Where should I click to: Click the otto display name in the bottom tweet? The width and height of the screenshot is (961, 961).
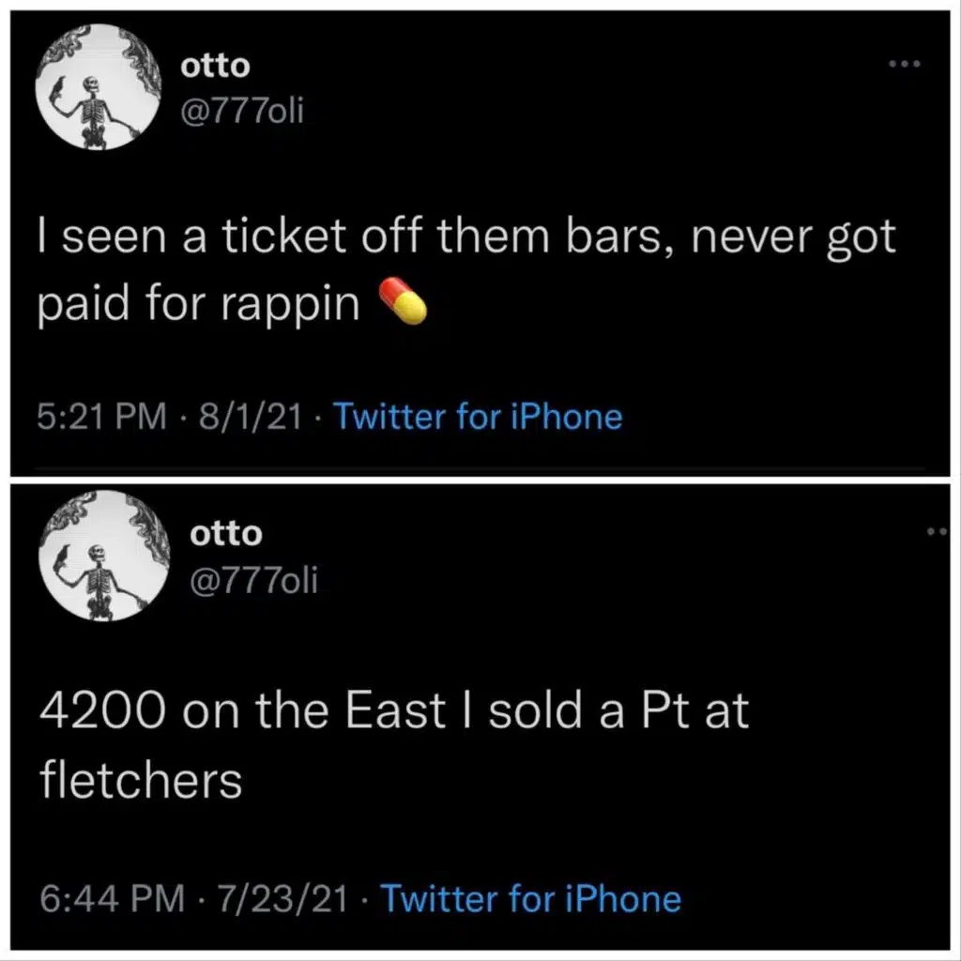point(226,534)
